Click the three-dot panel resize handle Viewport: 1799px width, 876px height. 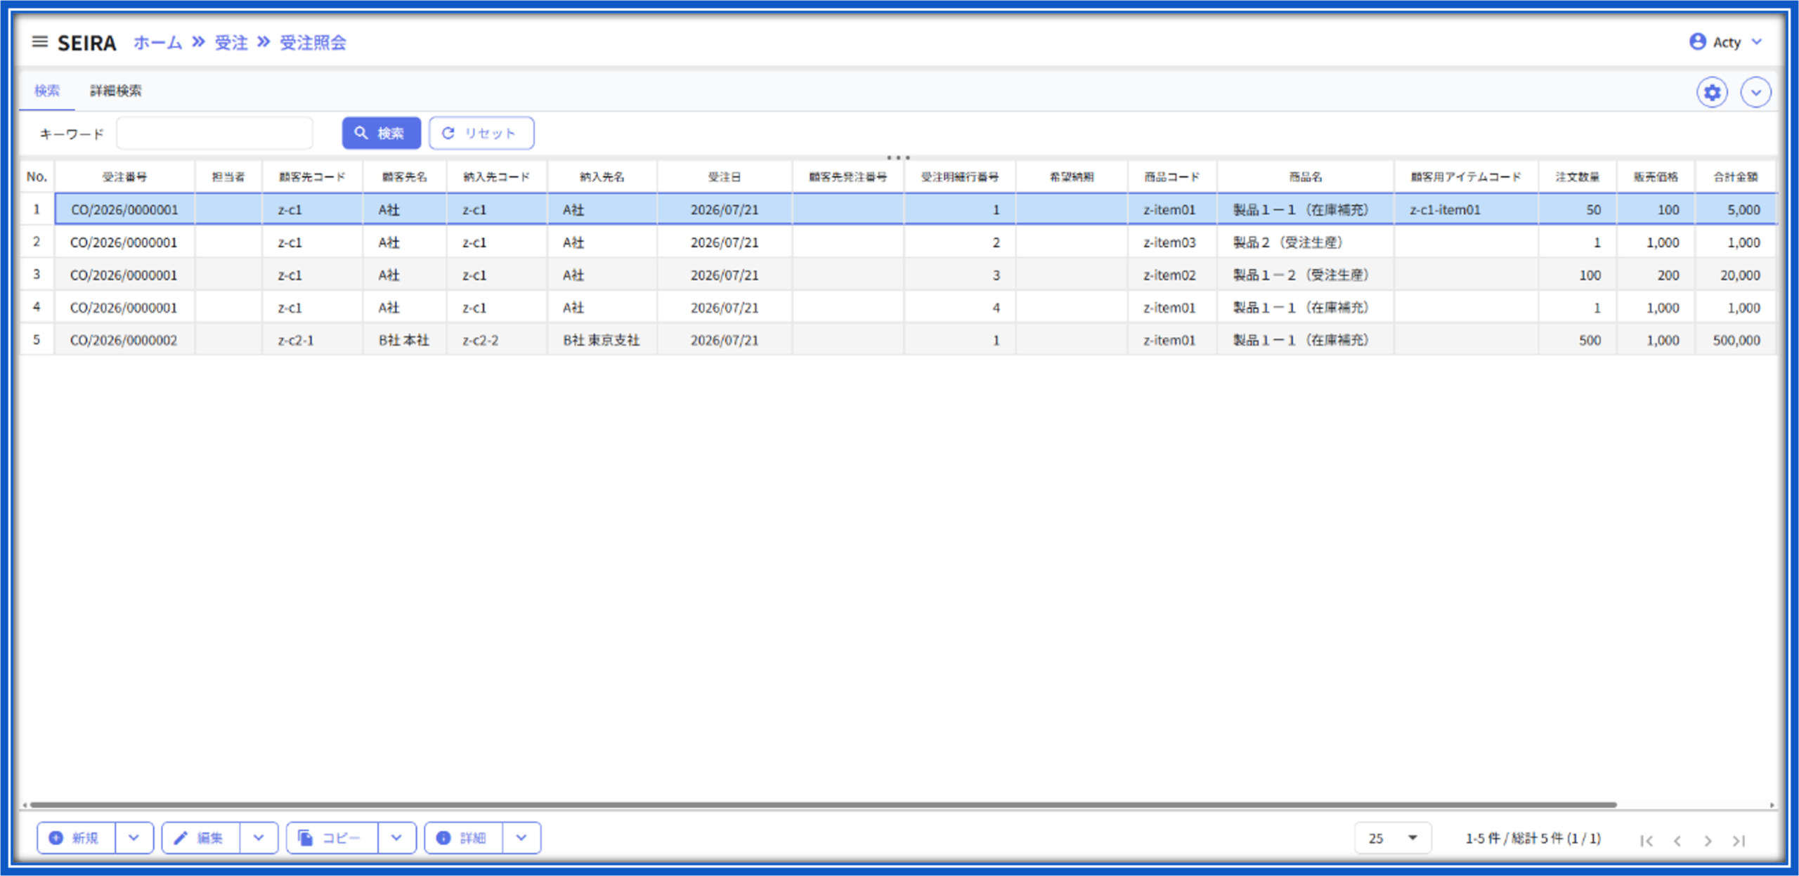(x=898, y=157)
